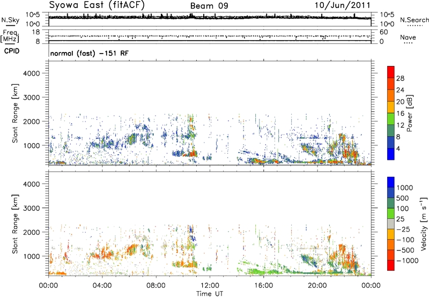The image size is (429, 297).
Task: Click the '4000' tick in Power panel
Action: tap(32, 73)
